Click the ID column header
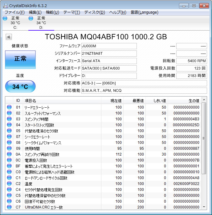This screenshot has width=212, height=215. click(18, 101)
